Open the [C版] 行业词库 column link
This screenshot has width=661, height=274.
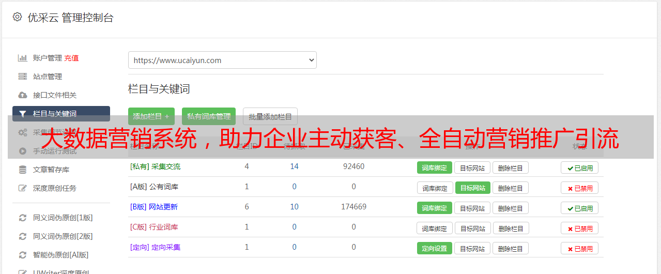click(154, 227)
